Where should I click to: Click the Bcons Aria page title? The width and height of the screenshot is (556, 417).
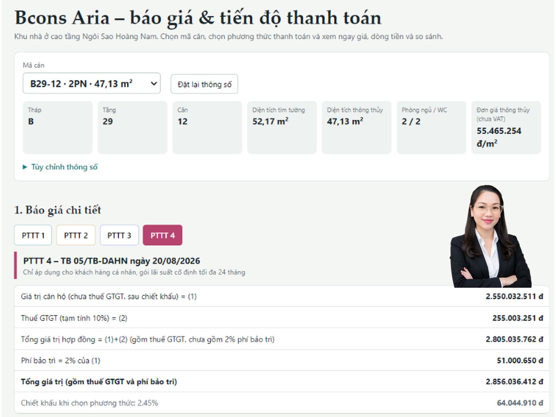198,17
